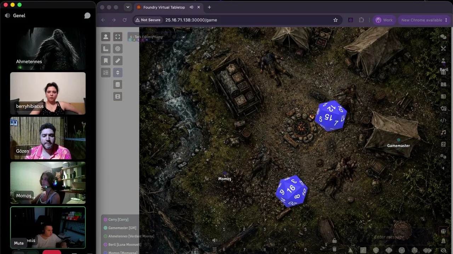Viewport: 453px width, 254px height.
Task: Click New Chrome available update button
Action: pyautogui.click(x=424, y=20)
